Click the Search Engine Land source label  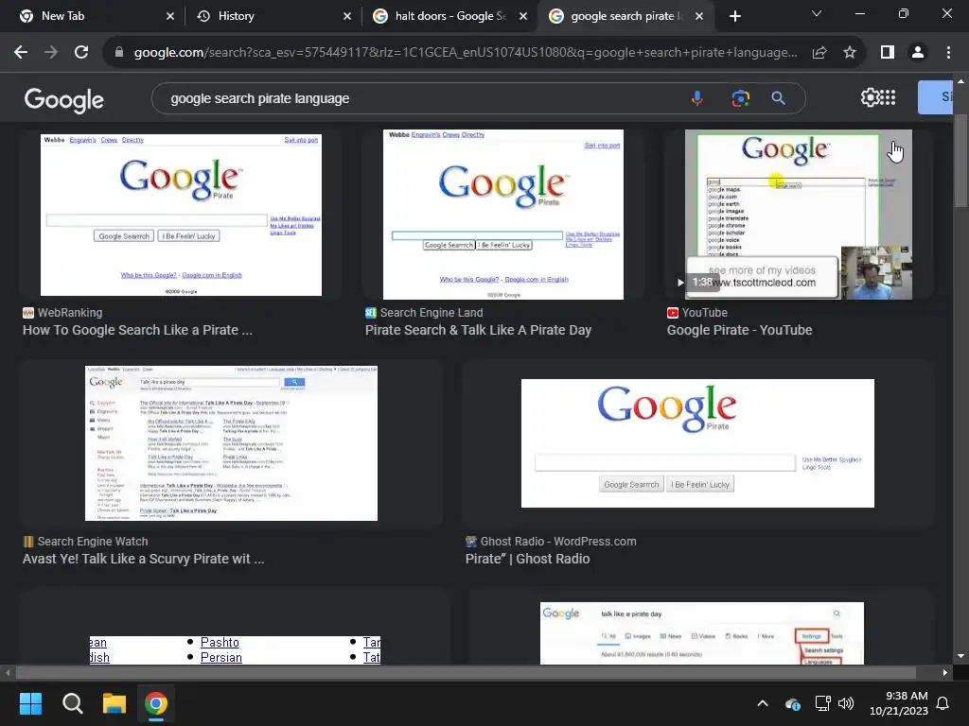coord(424,312)
